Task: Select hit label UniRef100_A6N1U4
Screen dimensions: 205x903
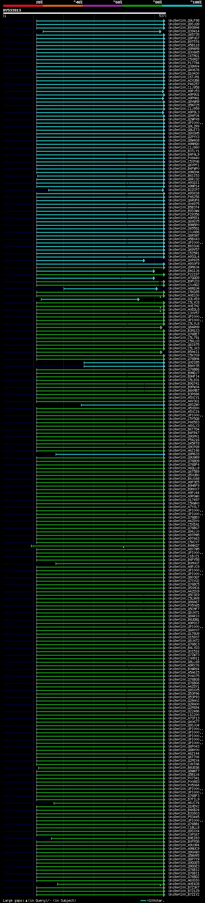Action: pyautogui.click(x=184, y=289)
